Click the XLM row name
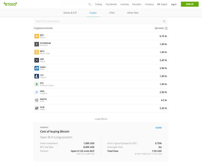202x166 pixels. coord(42,107)
